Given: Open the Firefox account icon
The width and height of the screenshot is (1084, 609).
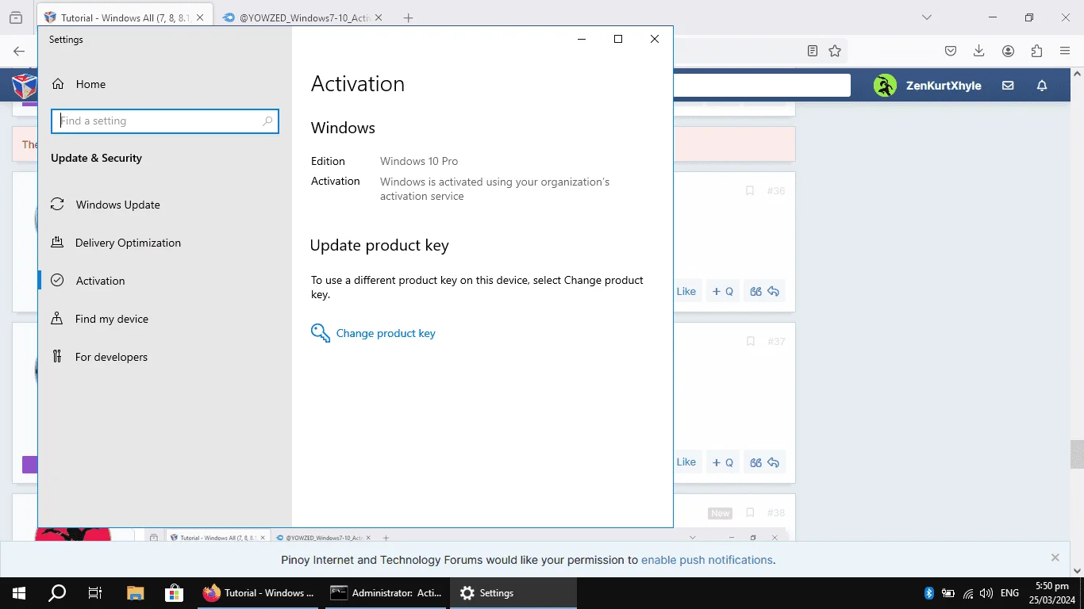Looking at the screenshot, I should click(x=1008, y=51).
